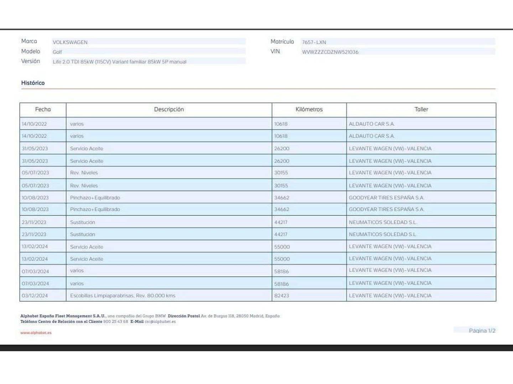The width and height of the screenshot is (513, 384).
Task: Click the 'Golf' model value
Action: (x=57, y=52)
